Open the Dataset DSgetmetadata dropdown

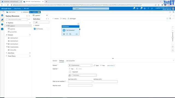(80, 65)
